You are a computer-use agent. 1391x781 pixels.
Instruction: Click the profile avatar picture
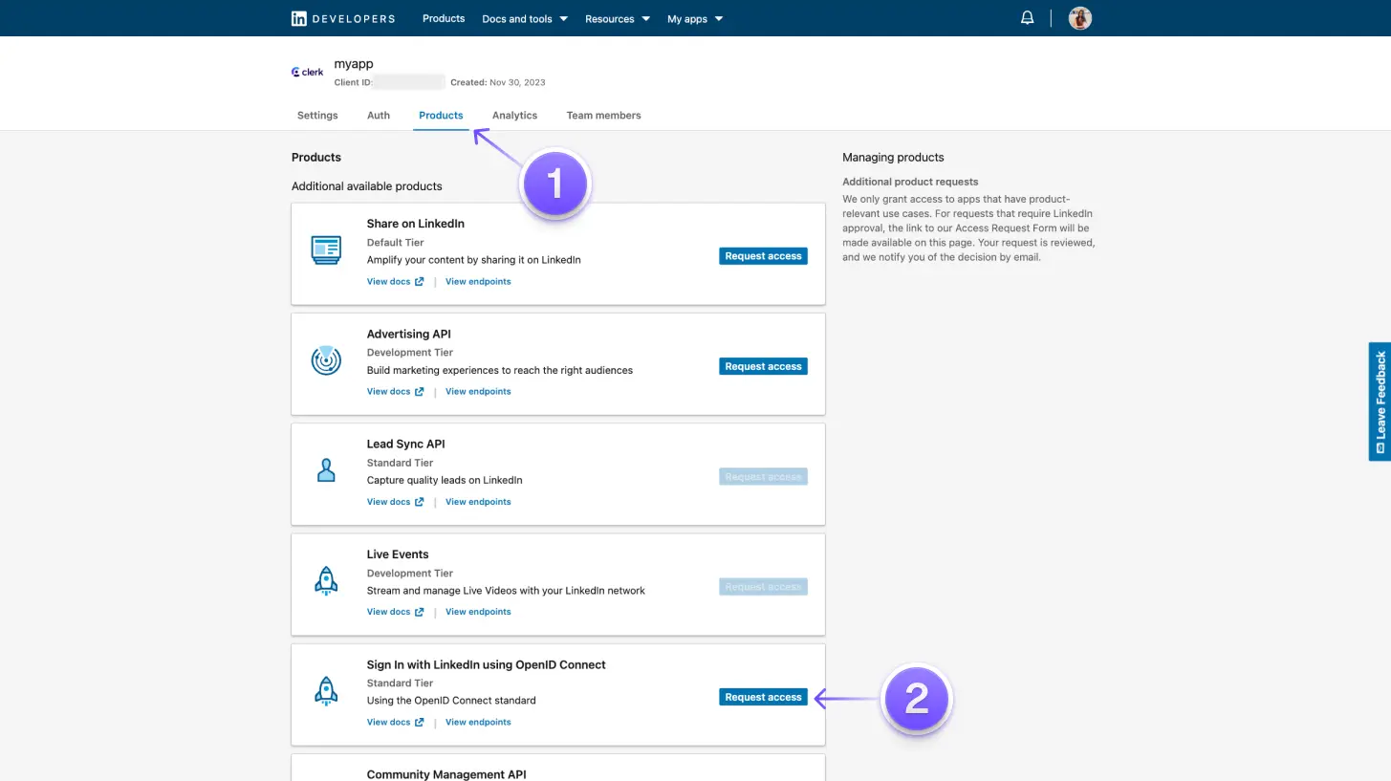tap(1079, 17)
